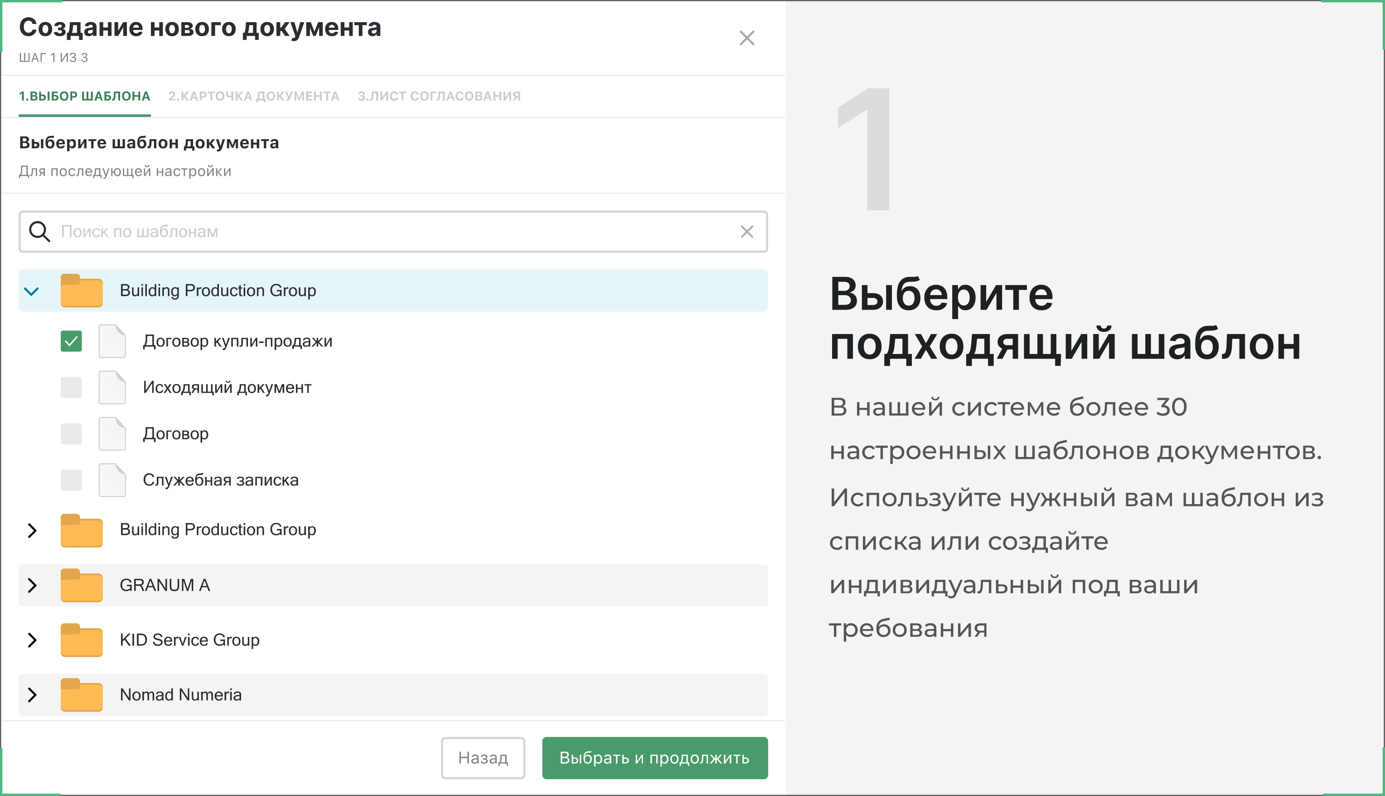The height and width of the screenshot is (796, 1385).
Task: Switch to the Карточка документа tab
Action: (254, 96)
